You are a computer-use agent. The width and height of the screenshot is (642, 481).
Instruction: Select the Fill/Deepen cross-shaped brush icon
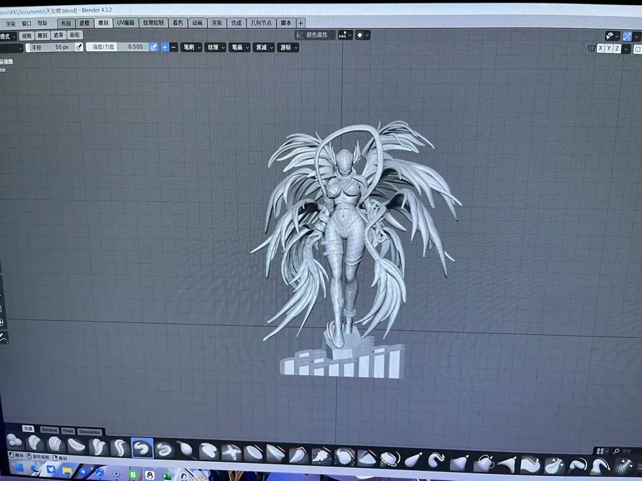(231, 453)
